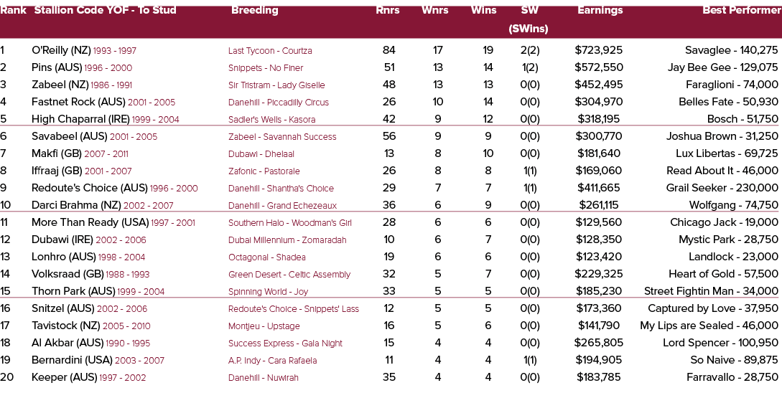The height and width of the screenshot is (398, 782).
Task: Click breeding Sir Tristram - Lady Giselle
Action: [276, 85]
